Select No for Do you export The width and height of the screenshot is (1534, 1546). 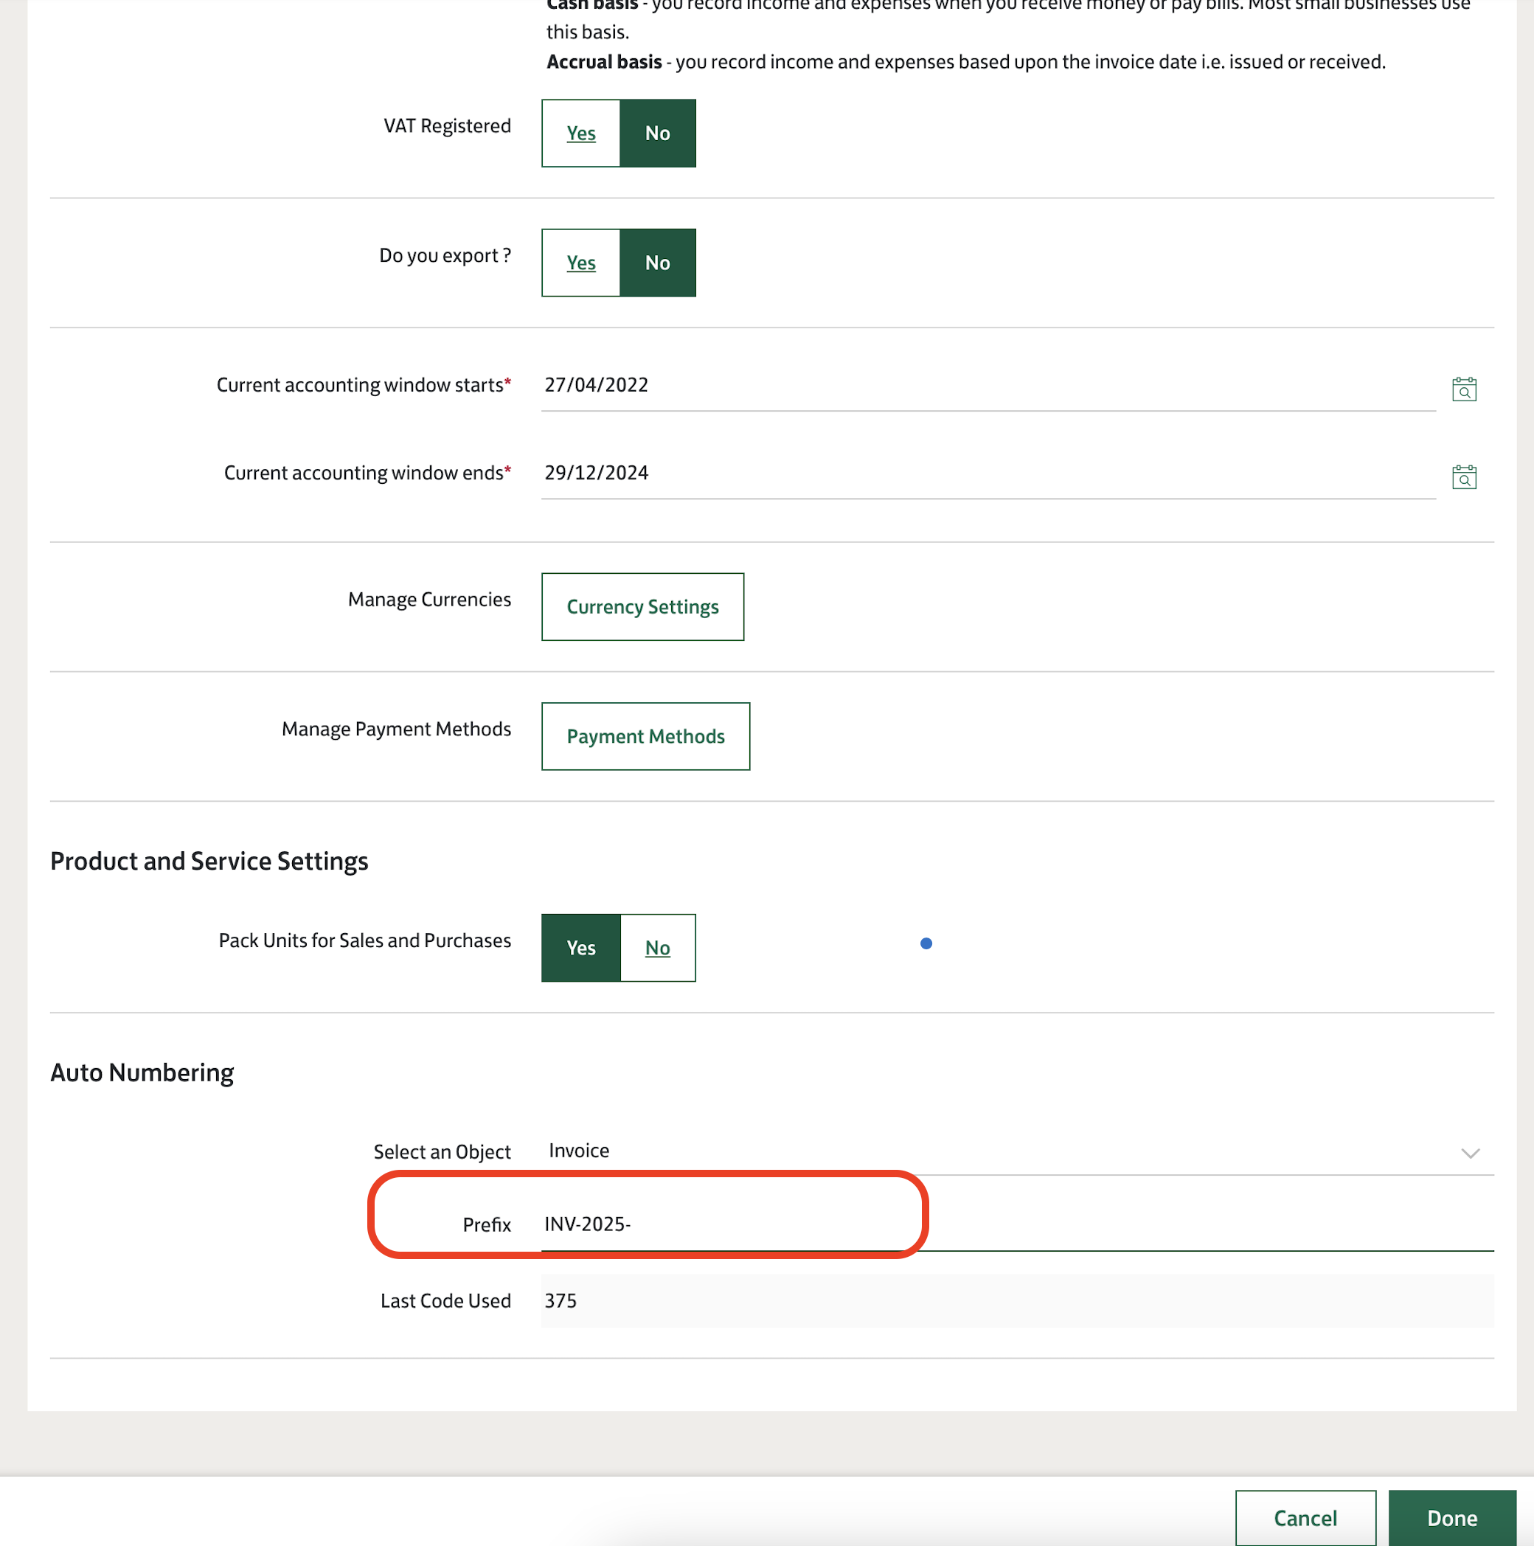pyautogui.click(x=657, y=263)
